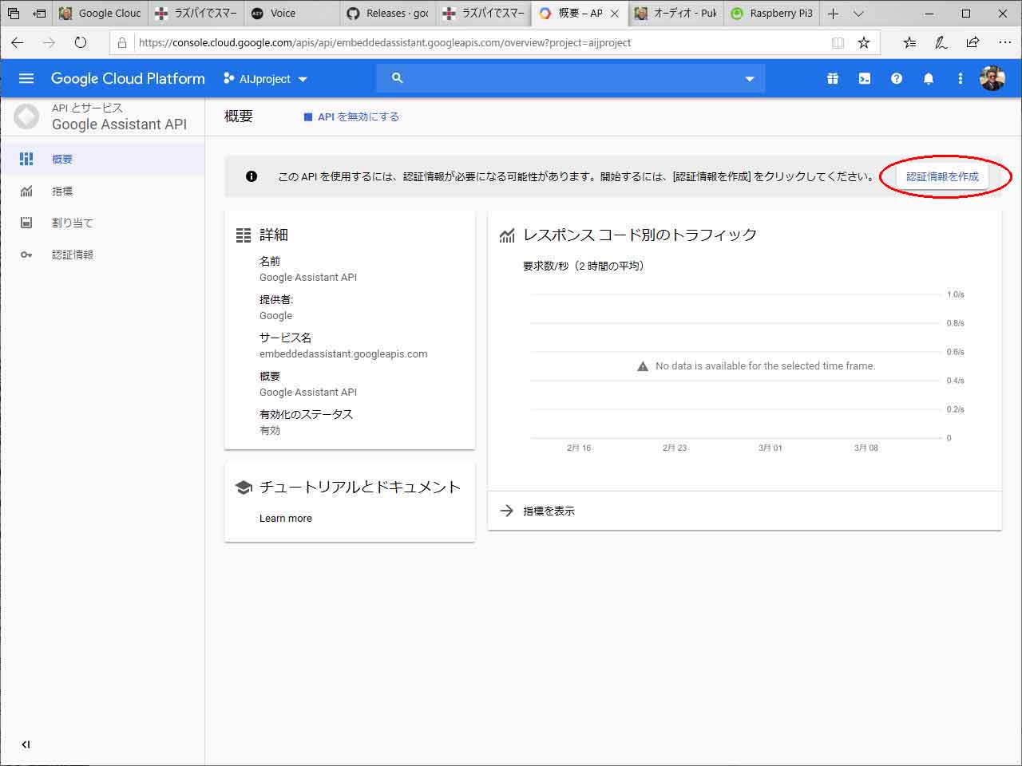
Task: Switch to the オーディオ tab
Action: pos(676,14)
